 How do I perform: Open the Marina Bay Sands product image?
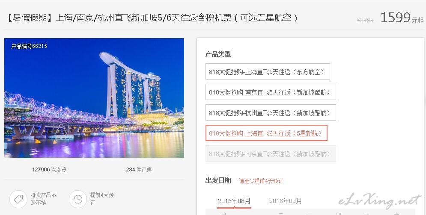[x=94, y=98]
